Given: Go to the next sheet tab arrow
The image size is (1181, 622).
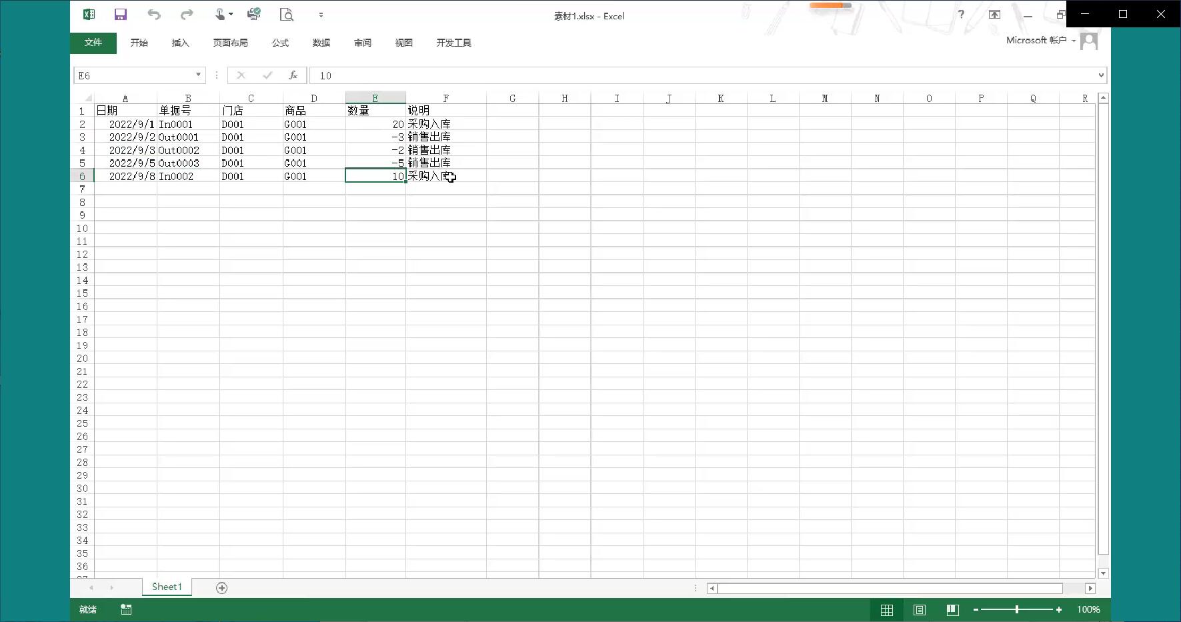Looking at the screenshot, I should 111,587.
